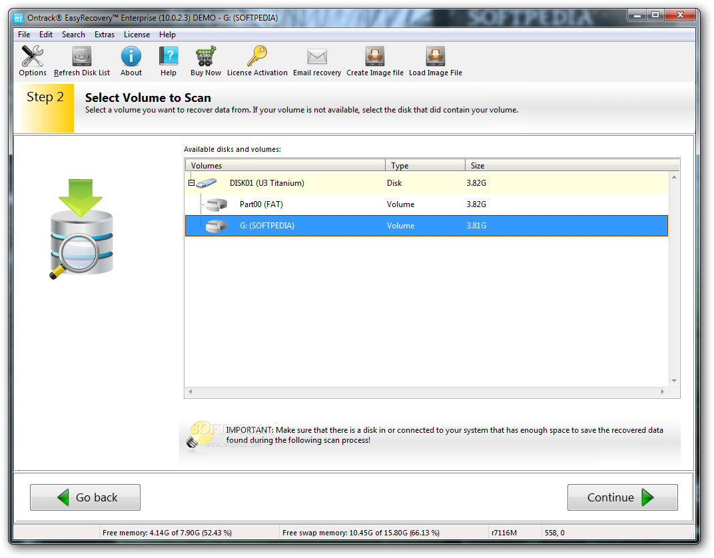Click the Free swap memory status entry

360,533
